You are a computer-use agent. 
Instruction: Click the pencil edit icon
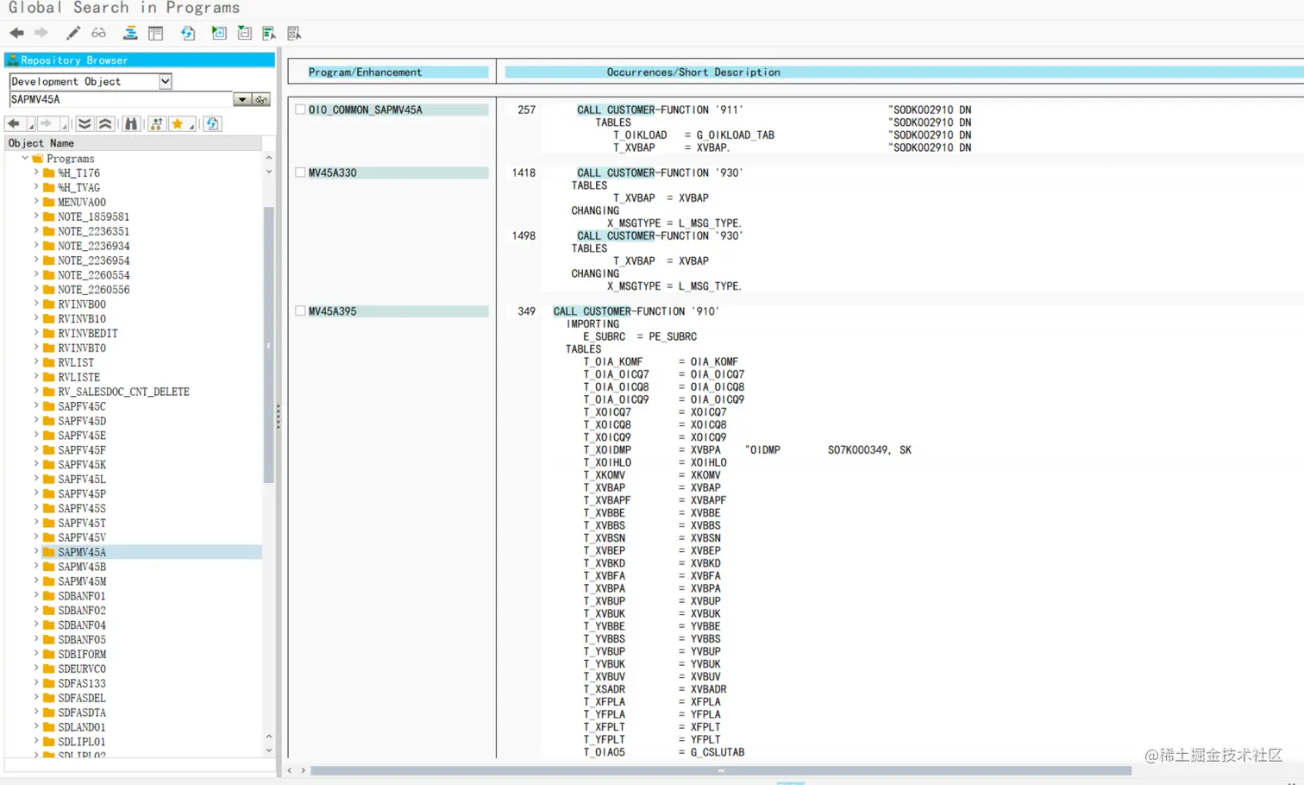point(73,33)
